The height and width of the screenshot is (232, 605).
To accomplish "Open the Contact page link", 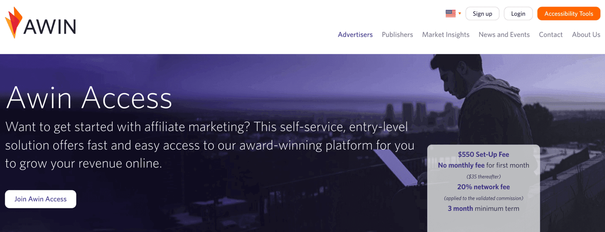I will pos(551,35).
